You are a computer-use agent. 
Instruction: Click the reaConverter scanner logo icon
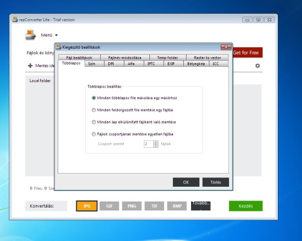pos(30,35)
